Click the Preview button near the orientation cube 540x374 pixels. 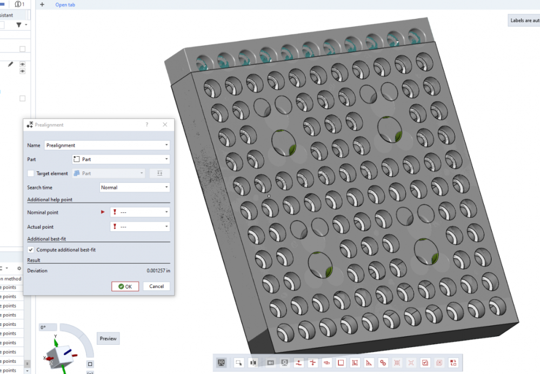108,339
